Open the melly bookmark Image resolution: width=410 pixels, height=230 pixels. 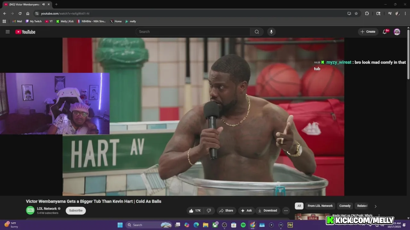point(131,21)
